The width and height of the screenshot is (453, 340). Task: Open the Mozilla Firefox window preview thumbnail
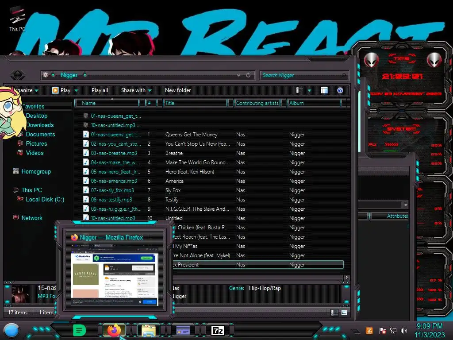[115, 275]
